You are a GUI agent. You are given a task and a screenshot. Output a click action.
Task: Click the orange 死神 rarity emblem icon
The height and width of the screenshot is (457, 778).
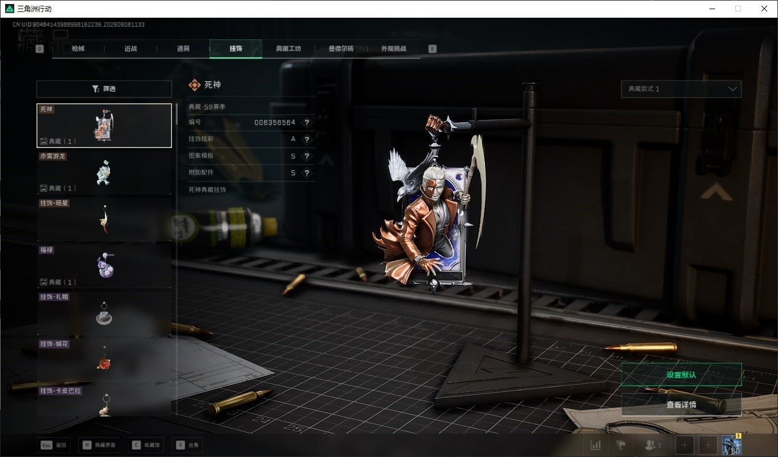pos(195,85)
